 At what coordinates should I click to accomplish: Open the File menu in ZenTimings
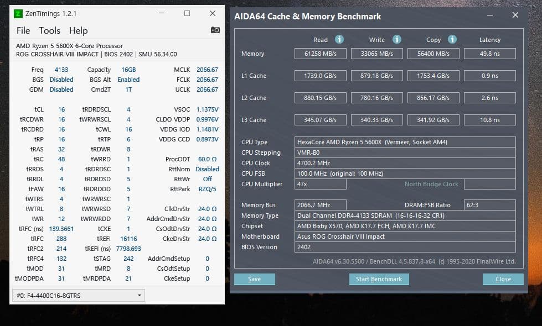pos(23,31)
